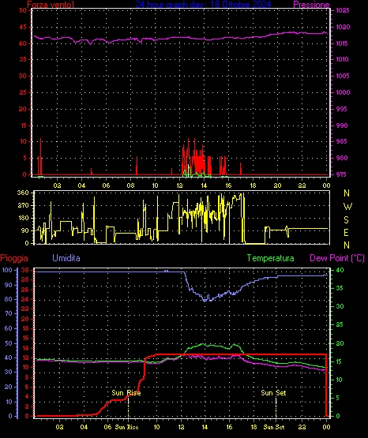Select the Umidita legend label
Image resolution: width=368 pixels, height=438 pixels.
pyautogui.click(x=66, y=258)
